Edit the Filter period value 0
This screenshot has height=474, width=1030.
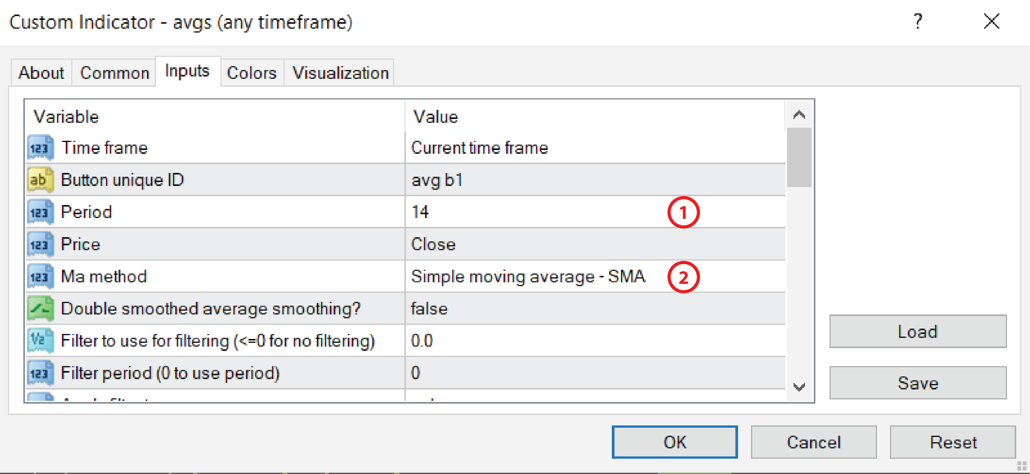pyautogui.click(x=595, y=373)
